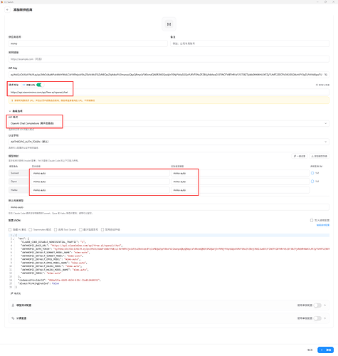Viewport: 338px width, 356px height.
Task: Open the auth field dropdown ANTHROPIC_AUTH_TOKEN
Action: click(169, 142)
